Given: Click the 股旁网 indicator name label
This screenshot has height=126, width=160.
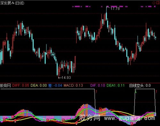Looking at the screenshot, I should tap(5, 86).
